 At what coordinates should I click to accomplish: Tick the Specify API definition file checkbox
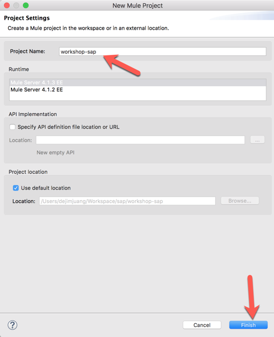[x=13, y=127]
